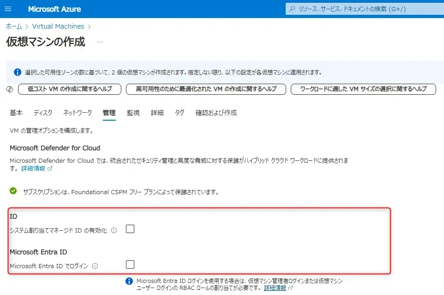Click the Copilot icon left of help buttons
This screenshot has width=444, height=295.
pyautogui.click(x=10, y=89)
